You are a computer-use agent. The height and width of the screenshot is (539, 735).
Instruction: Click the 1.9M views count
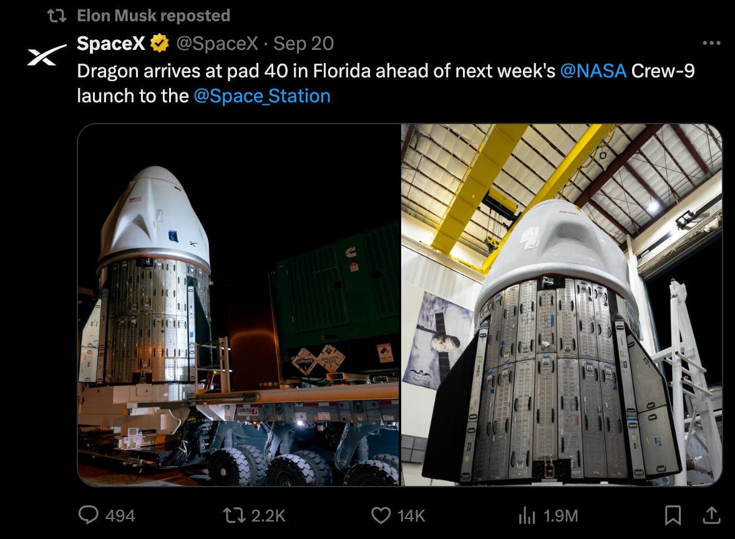coord(560,516)
